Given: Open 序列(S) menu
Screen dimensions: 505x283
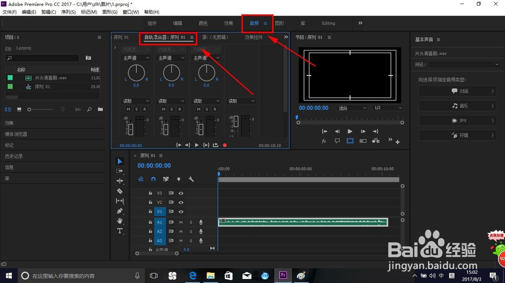Looking at the screenshot, I should click(68, 12).
